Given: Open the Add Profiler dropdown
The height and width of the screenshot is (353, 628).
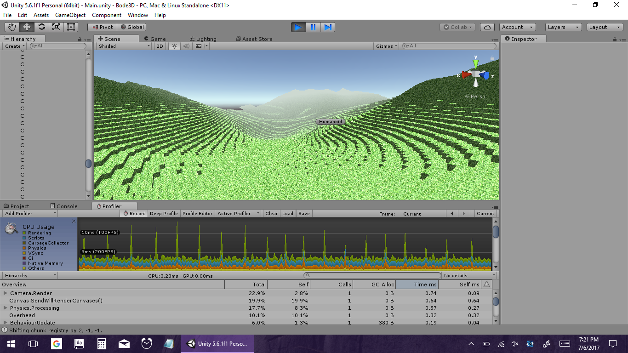Looking at the screenshot, I should (x=30, y=213).
